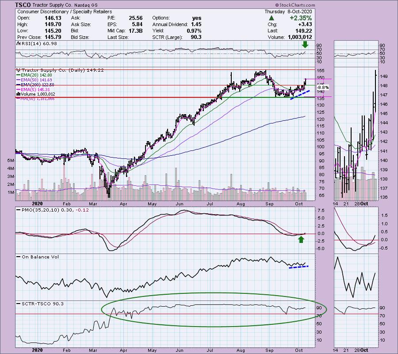
Task: Click the High value 149.70
Action: 53,24
